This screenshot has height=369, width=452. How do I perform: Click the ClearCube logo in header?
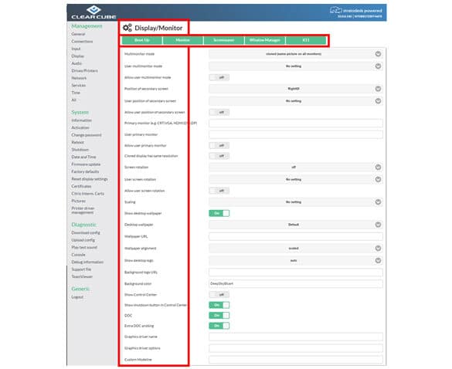93,12
